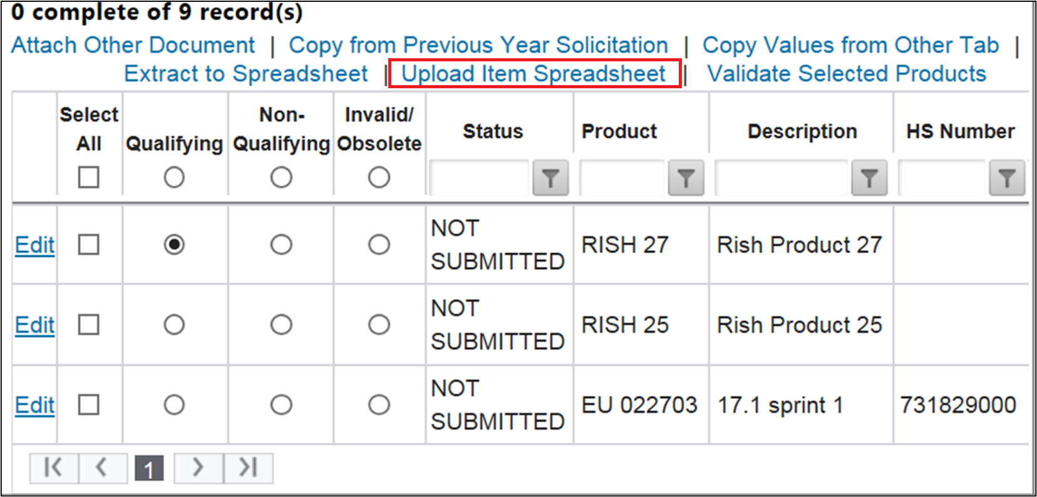Click Copy from Previous Year Solicitation
The height and width of the screenshot is (497, 1037).
coord(478,45)
